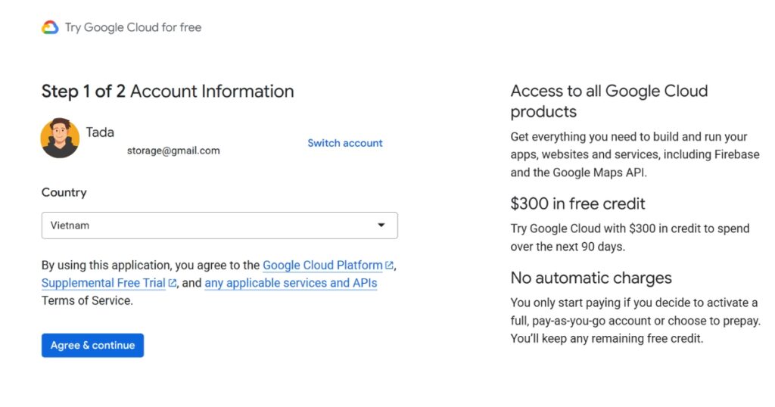775x407 pixels.
Task: Open the Google Cloud Platform terms link
Action: (x=322, y=266)
